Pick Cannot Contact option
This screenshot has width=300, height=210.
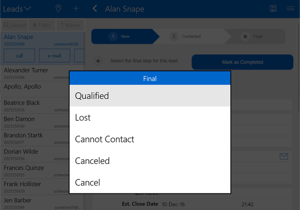[150, 139]
